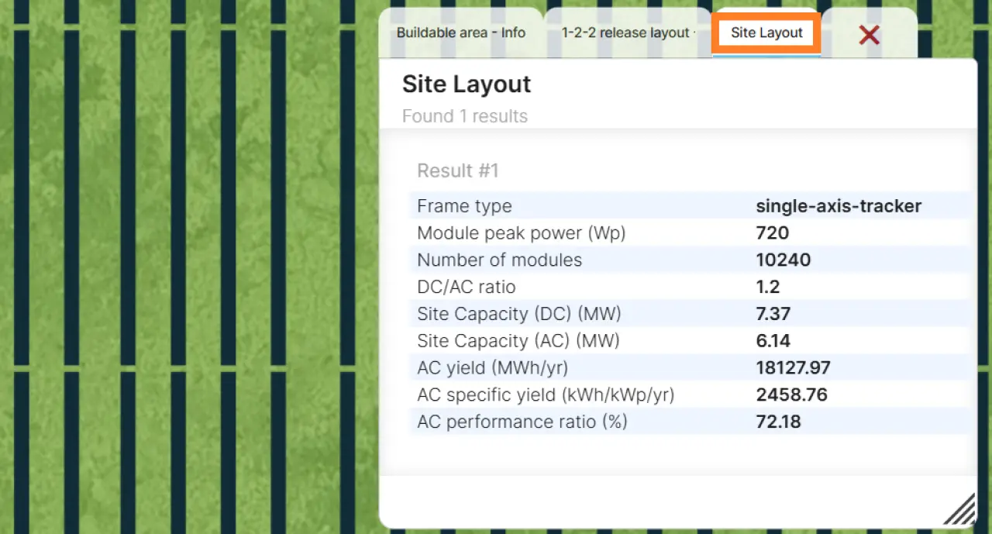The image size is (992, 534).
Task: Select AC performance ratio value 72.18
Action: [x=778, y=422]
